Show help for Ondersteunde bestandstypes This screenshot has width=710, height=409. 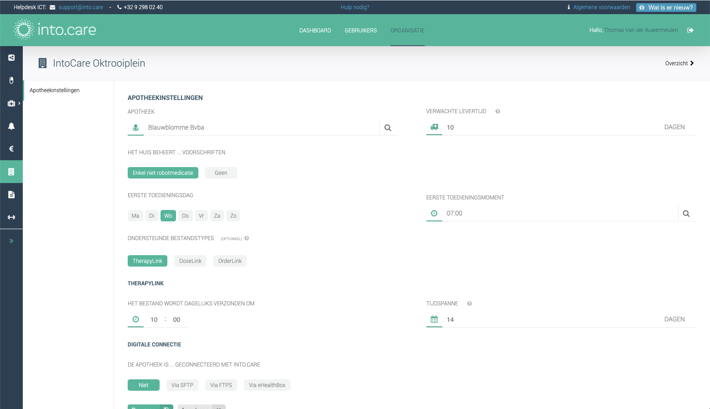coord(247,238)
